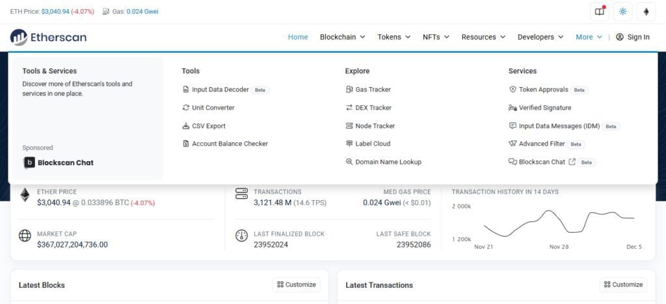The width and height of the screenshot is (666, 304).
Task: Click the Transactions server stack icon
Action: 241,194
